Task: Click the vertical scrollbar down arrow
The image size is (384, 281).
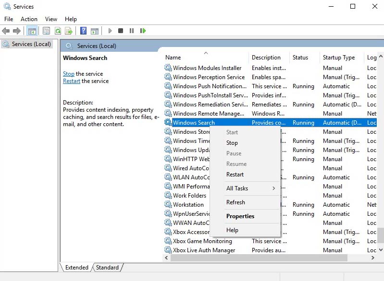Action: pyautogui.click(x=381, y=250)
